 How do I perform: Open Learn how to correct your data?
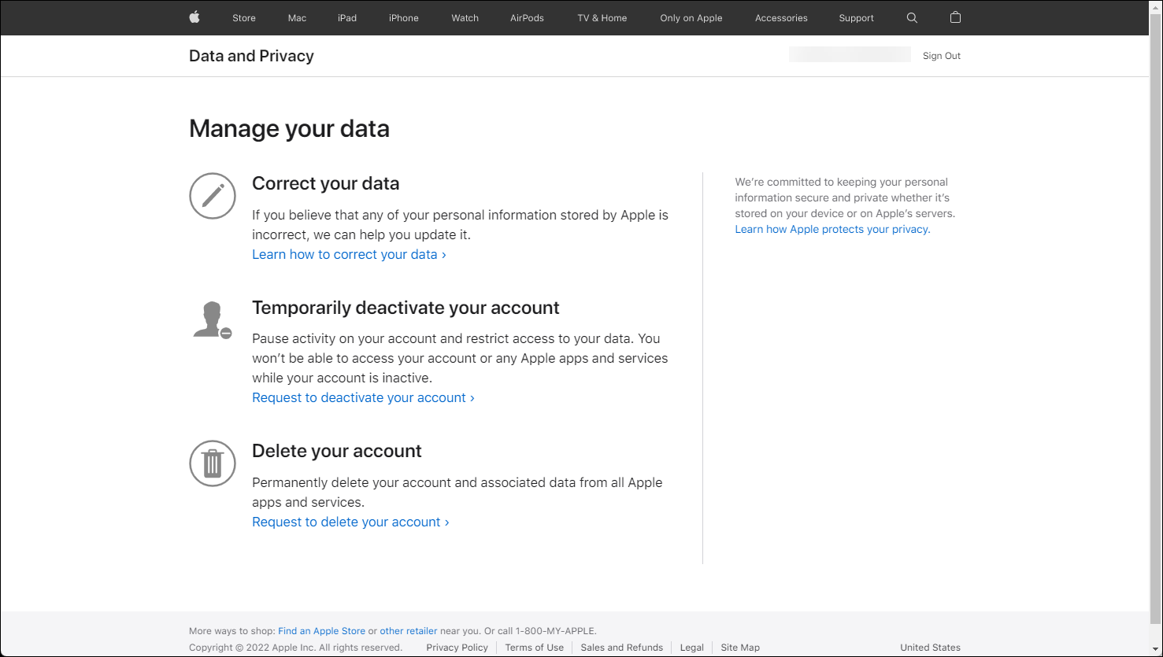click(x=349, y=254)
